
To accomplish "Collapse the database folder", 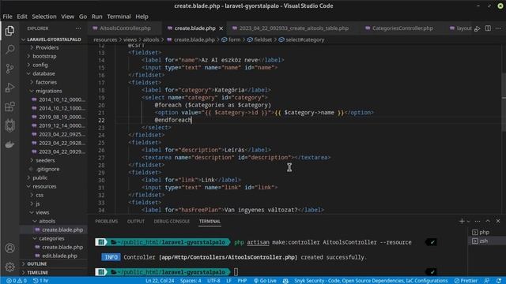I will pos(43,73).
